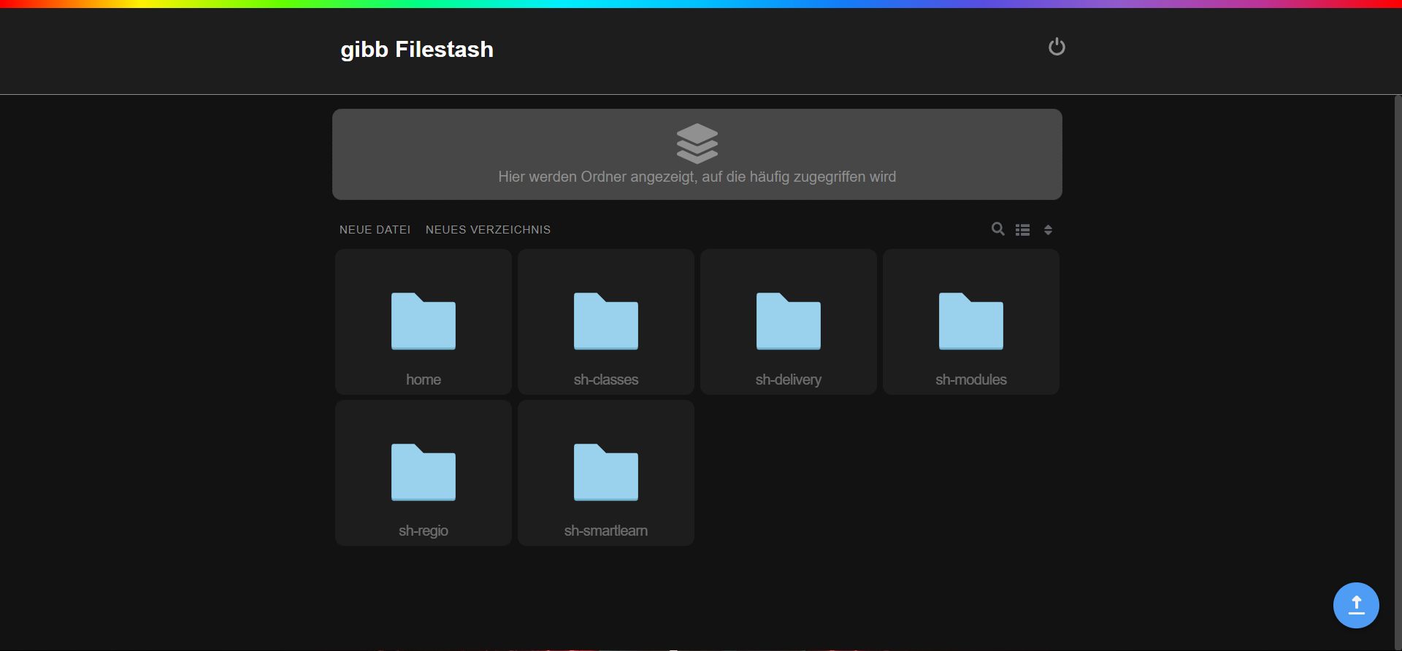Open the sort order arrows
1402x651 pixels.
tap(1048, 230)
